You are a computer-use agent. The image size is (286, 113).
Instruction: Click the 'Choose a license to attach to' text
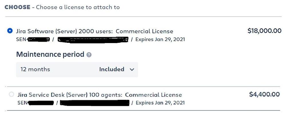(78, 7)
